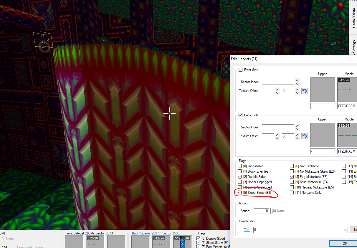Click Back Side texture Y offset field
The height and width of the screenshot is (248, 357).
click(x=288, y=136)
